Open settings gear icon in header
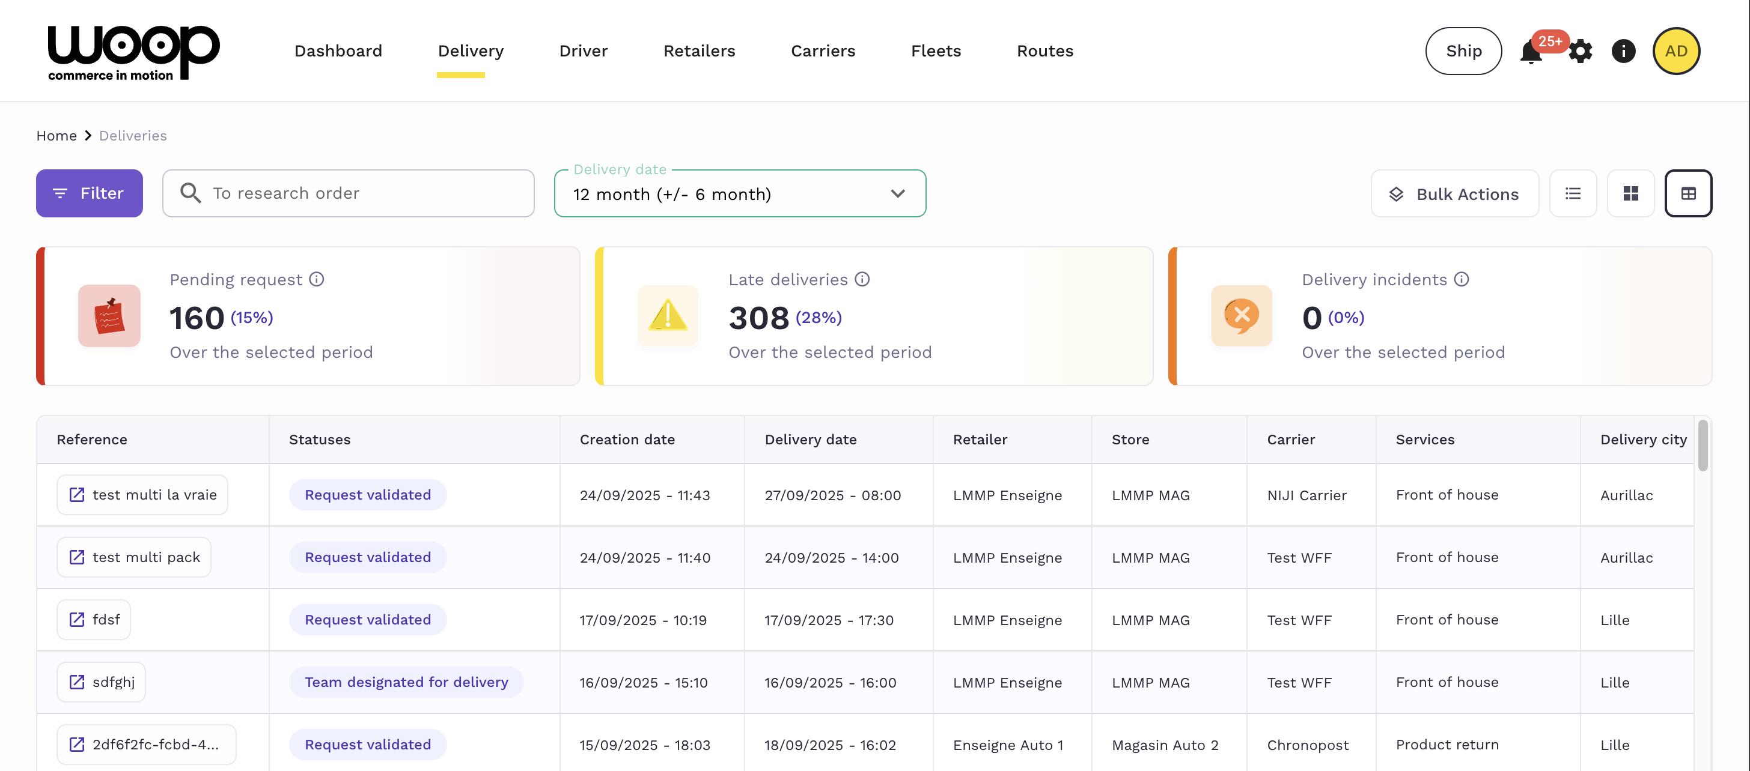Screen dimensions: 1750x771 pyautogui.click(x=1580, y=52)
